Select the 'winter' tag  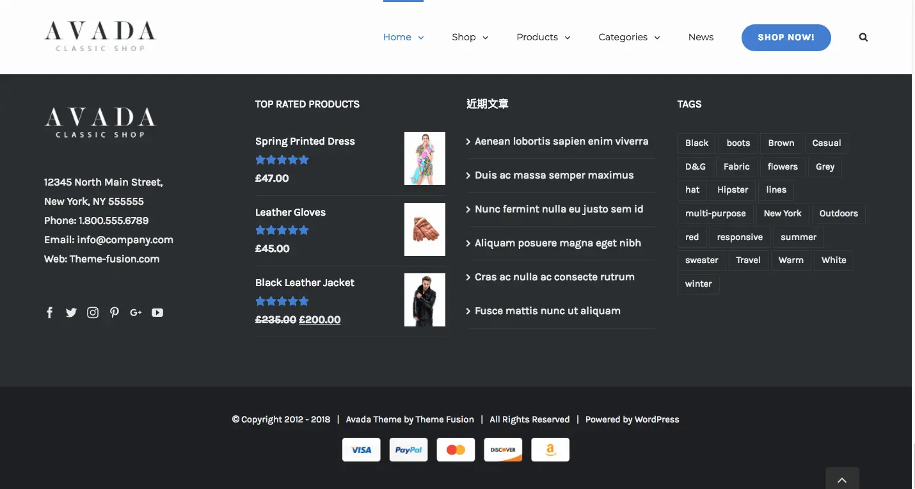coord(699,284)
